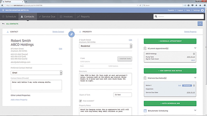The width and height of the screenshot is (207, 116).
Task: Click Delete Property link
Action: (x=190, y=32)
